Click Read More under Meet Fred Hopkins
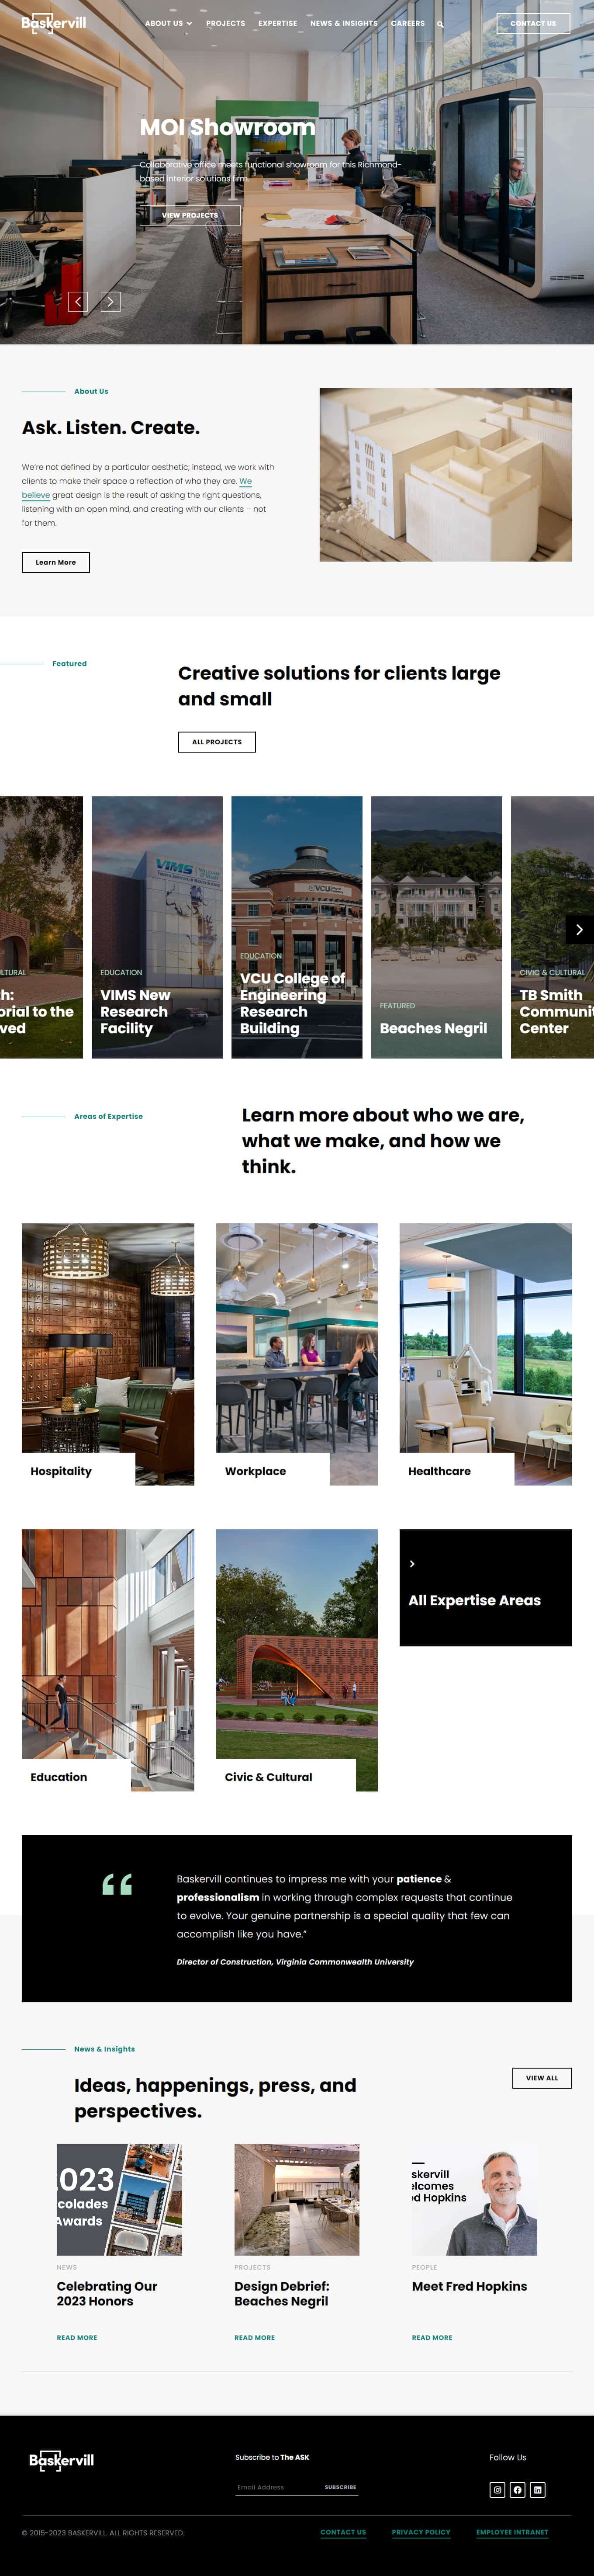Image resolution: width=594 pixels, height=2576 pixels. point(432,2337)
